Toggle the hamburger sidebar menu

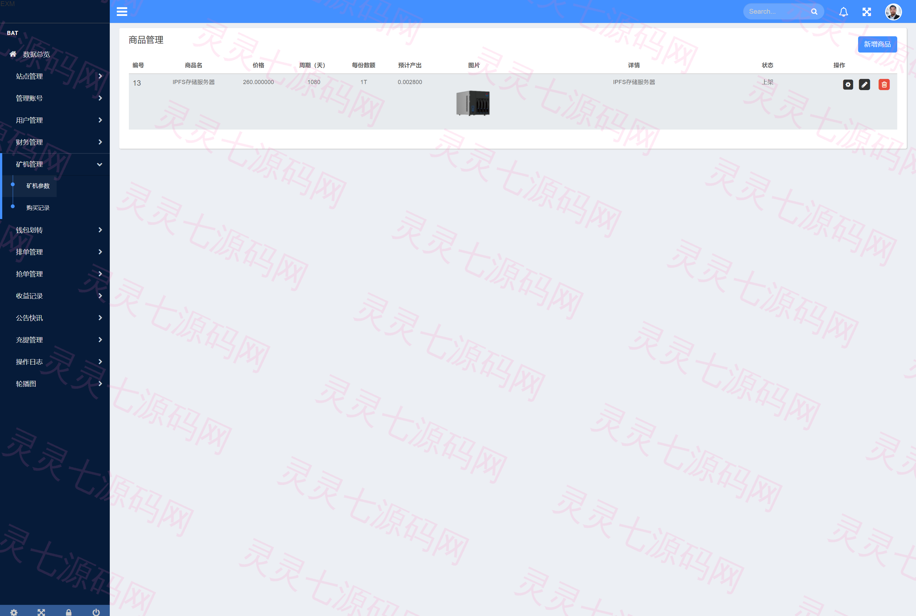pyautogui.click(x=122, y=11)
